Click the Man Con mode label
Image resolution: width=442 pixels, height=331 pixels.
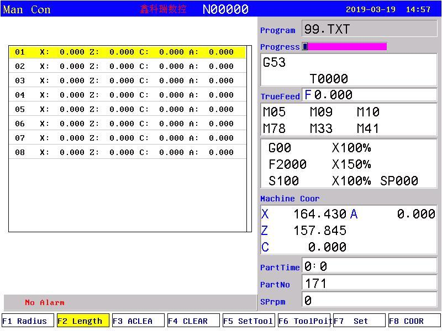pos(27,9)
